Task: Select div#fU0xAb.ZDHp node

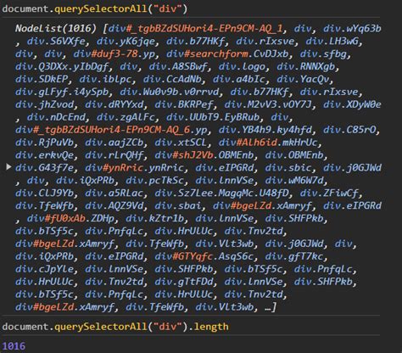Action: coord(70,219)
